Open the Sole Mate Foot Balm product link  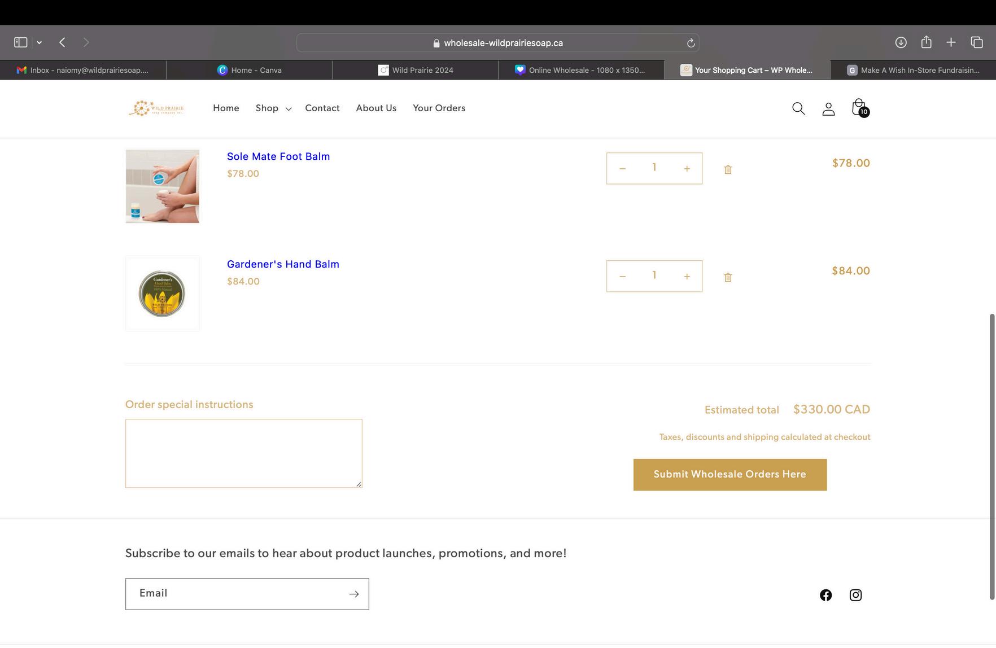point(278,156)
